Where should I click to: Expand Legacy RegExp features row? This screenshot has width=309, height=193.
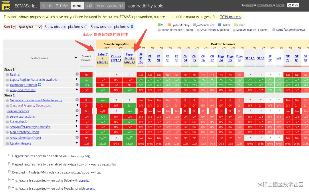[77, 79]
